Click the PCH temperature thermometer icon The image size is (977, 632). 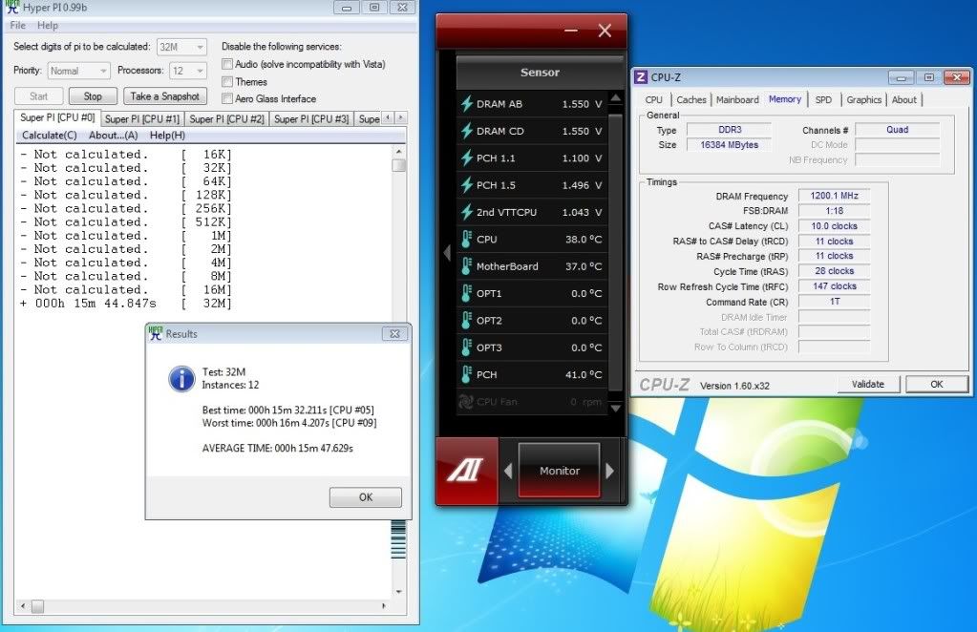tap(466, 374)
